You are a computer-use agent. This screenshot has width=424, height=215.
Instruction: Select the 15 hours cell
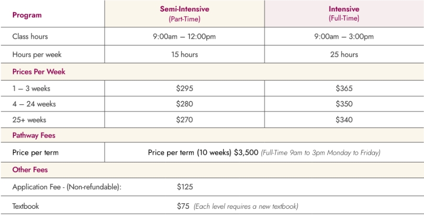184,54
